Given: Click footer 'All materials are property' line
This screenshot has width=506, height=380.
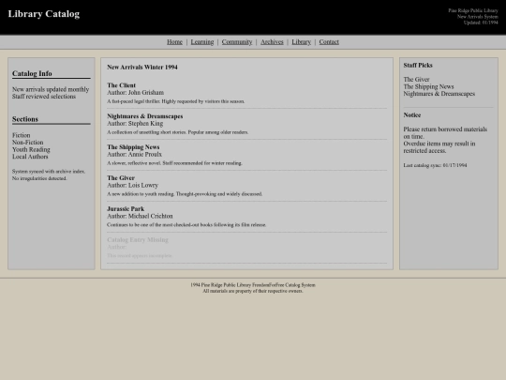Looking at the screenshot, I should (x=253, y=291).
